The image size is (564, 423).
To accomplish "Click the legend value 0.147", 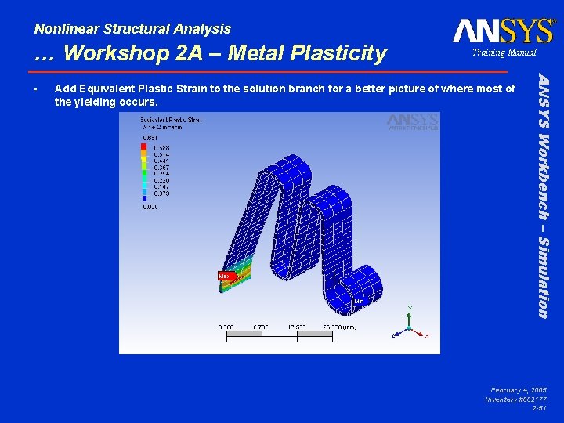I will [x=161, y=186].
